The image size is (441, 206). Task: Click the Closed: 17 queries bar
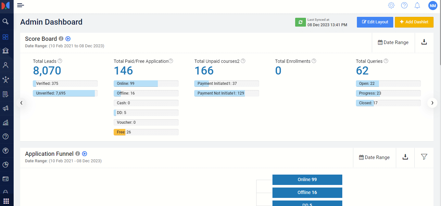click(x=388, y=103)
